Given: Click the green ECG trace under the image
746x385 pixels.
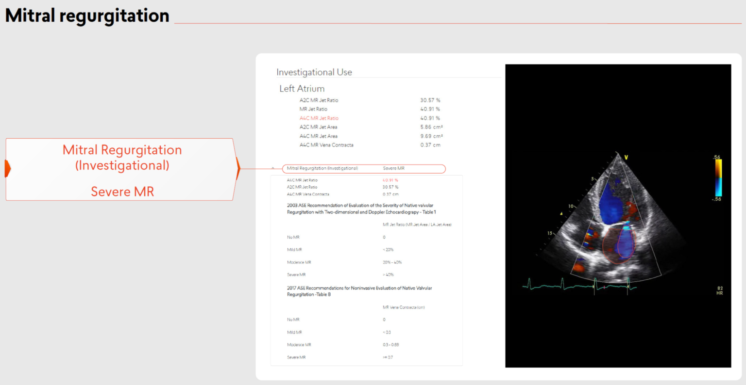Looking at the screenshot, I should tap(573, 286).
